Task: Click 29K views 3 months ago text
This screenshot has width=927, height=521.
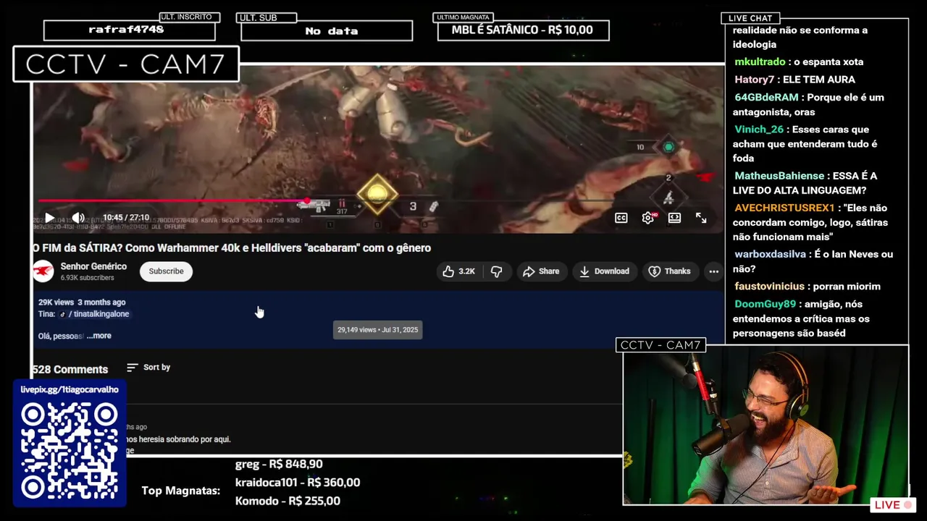Action: click(82, 302)
